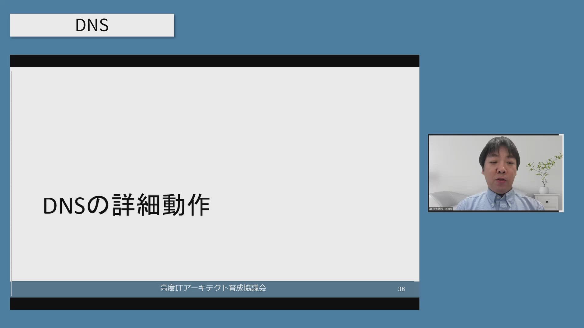The height and width of the screenshot is (328, 584).
Task: Click the Tomohiro Ishihara name label
Action: pos(443,209)
